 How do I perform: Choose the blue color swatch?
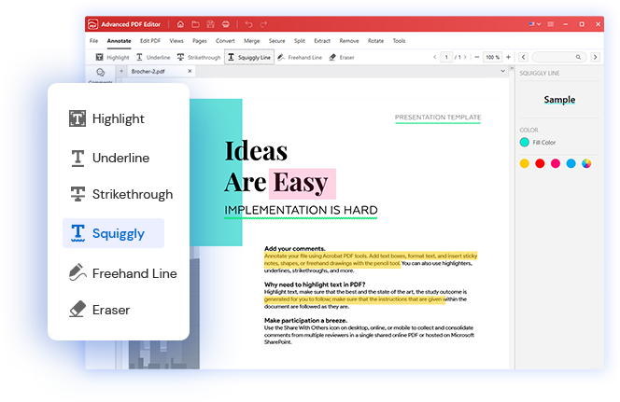click(571, 163)
